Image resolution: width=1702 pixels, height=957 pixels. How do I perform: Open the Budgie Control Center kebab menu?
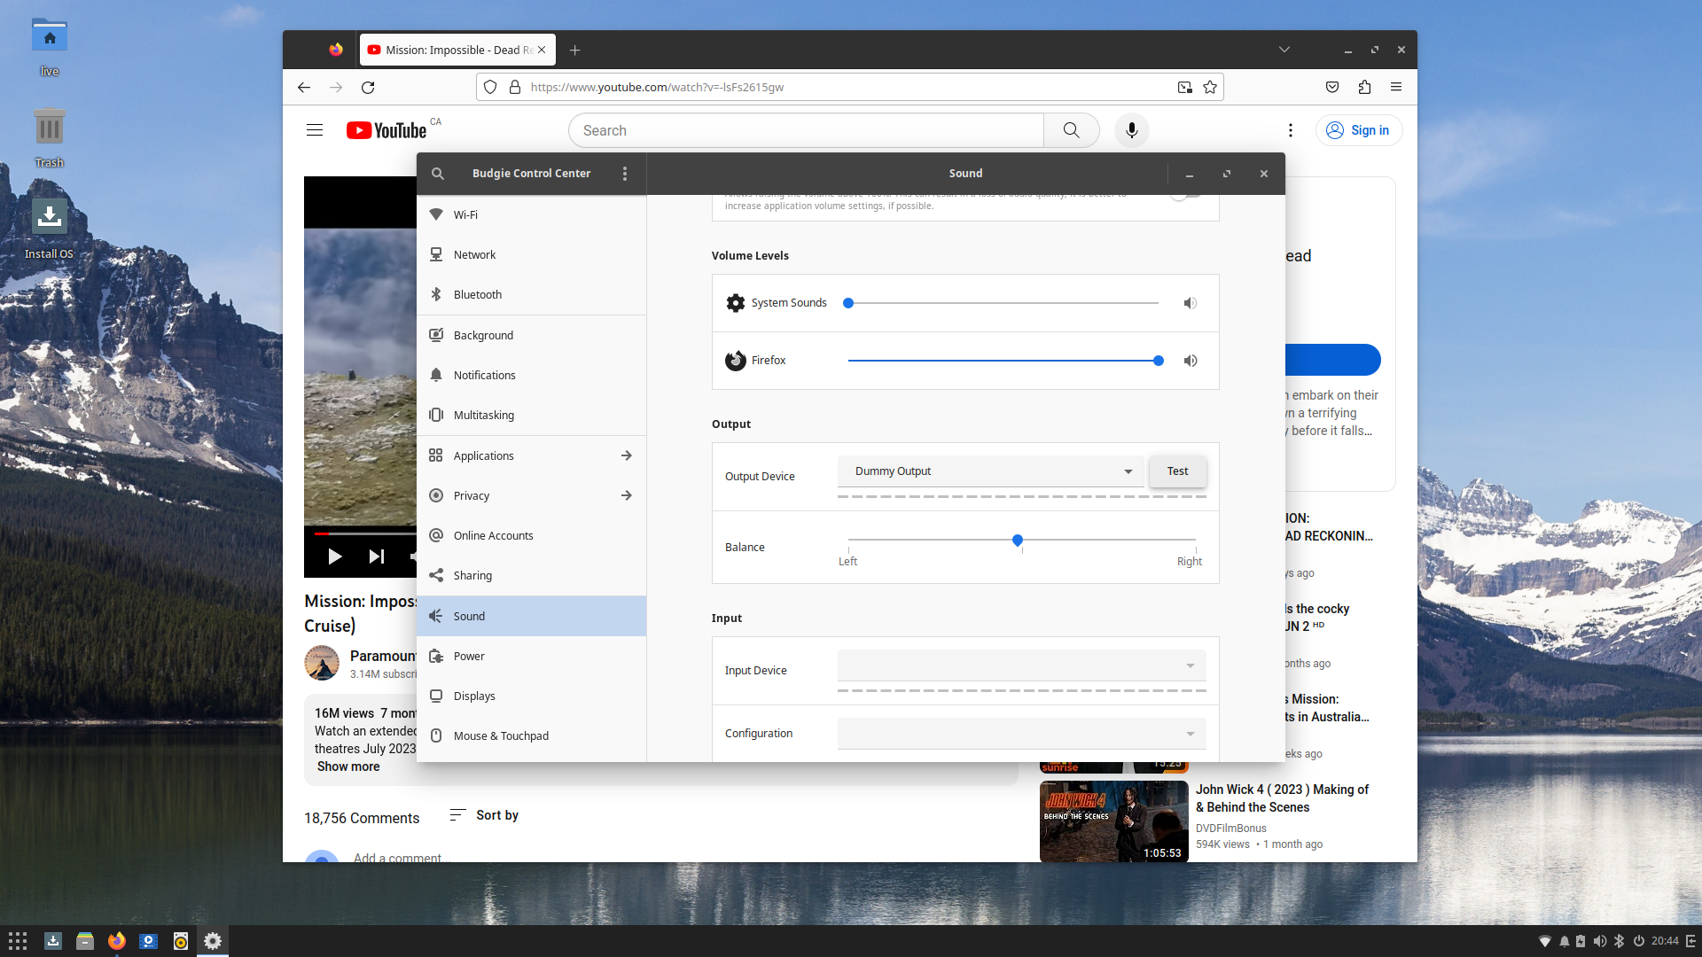point(625,174)
